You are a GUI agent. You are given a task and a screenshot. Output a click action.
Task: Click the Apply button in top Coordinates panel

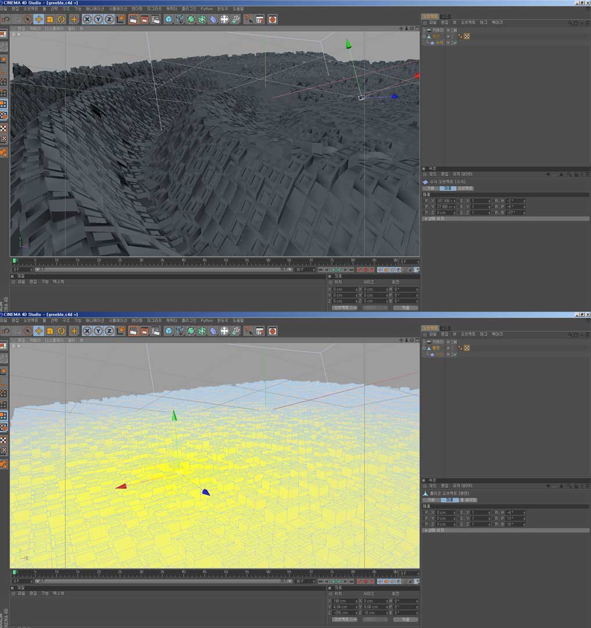406,308
